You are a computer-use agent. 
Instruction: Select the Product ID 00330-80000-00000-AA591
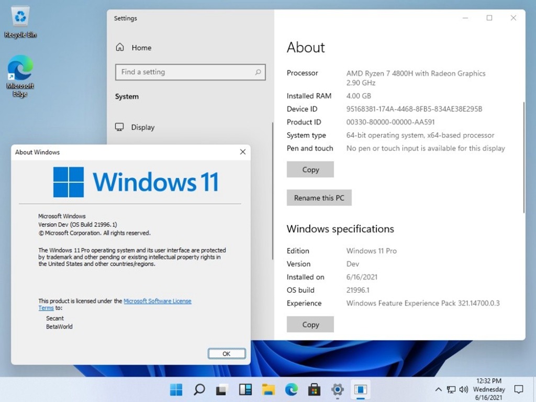[x=390, y=122]
